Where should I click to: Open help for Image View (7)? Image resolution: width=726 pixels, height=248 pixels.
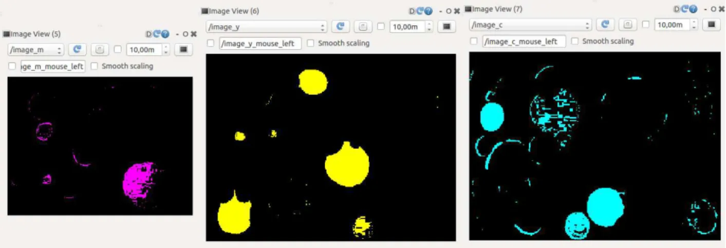click(693, 9)
